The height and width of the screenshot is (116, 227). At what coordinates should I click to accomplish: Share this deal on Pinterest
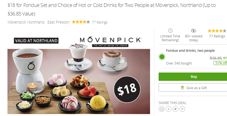pos(182,109)
